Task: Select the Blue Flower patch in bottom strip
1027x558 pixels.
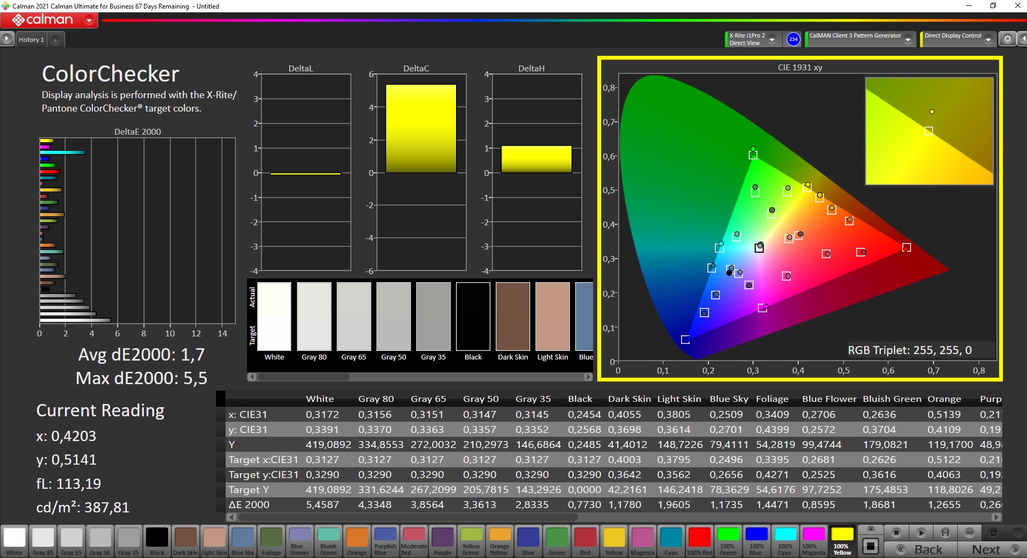Action: (300, 541)
